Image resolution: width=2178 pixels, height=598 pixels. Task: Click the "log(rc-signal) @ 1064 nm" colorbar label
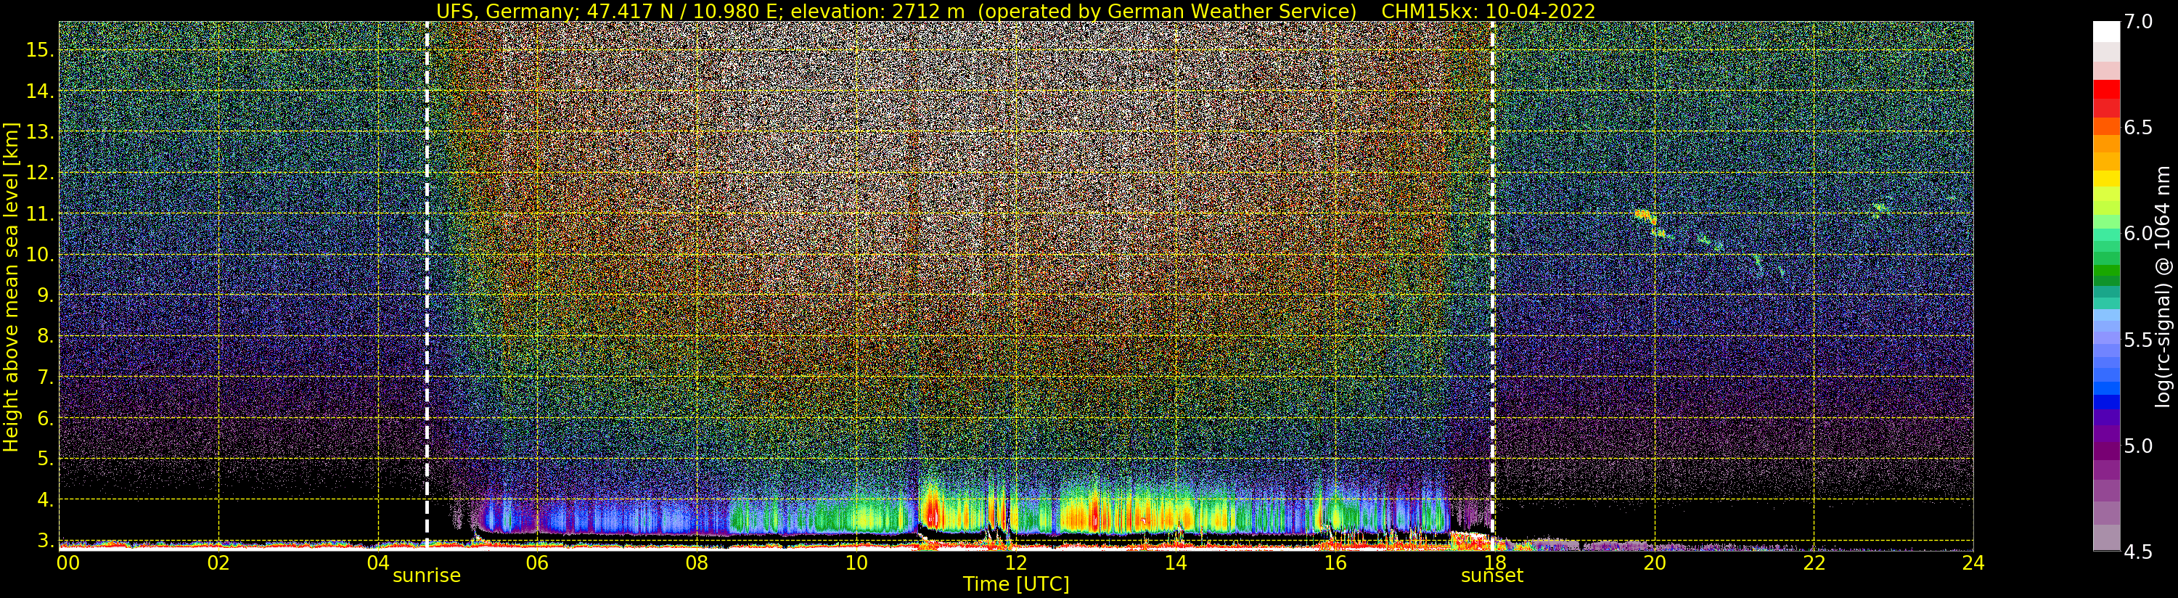click(x=2163, y=287)
